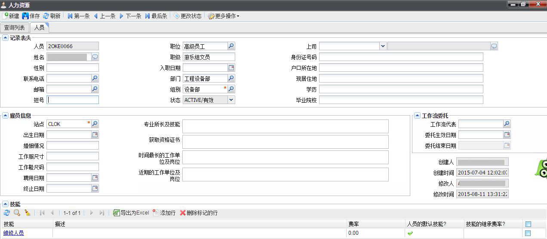Image resolution: width=547 pixels, height=239 pixels.
Task: Jump to last record 最后条
Action: point(156,16)
